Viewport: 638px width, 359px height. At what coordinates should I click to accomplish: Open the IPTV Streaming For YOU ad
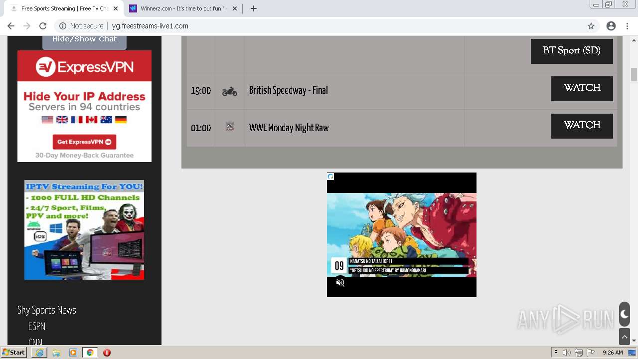[84, 230]
